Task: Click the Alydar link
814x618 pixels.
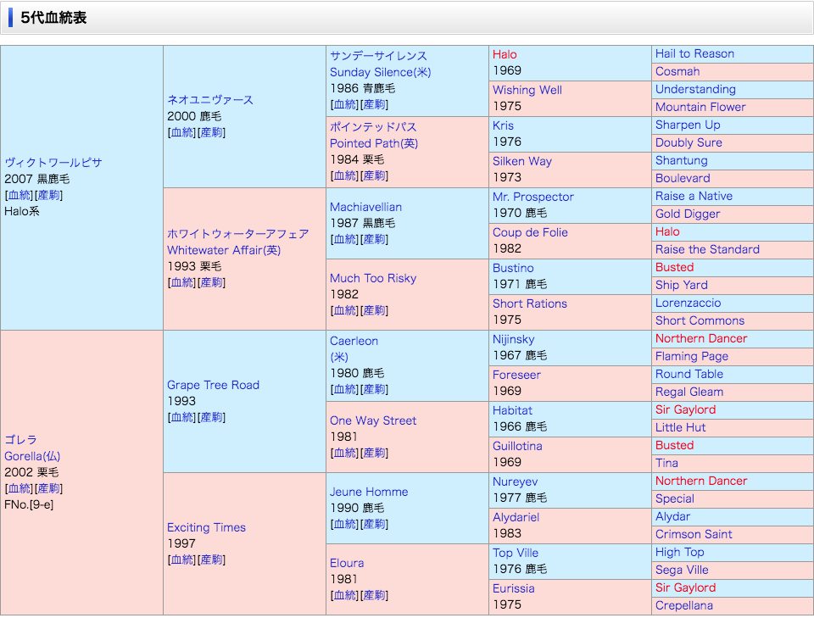Action: point(672,516)
